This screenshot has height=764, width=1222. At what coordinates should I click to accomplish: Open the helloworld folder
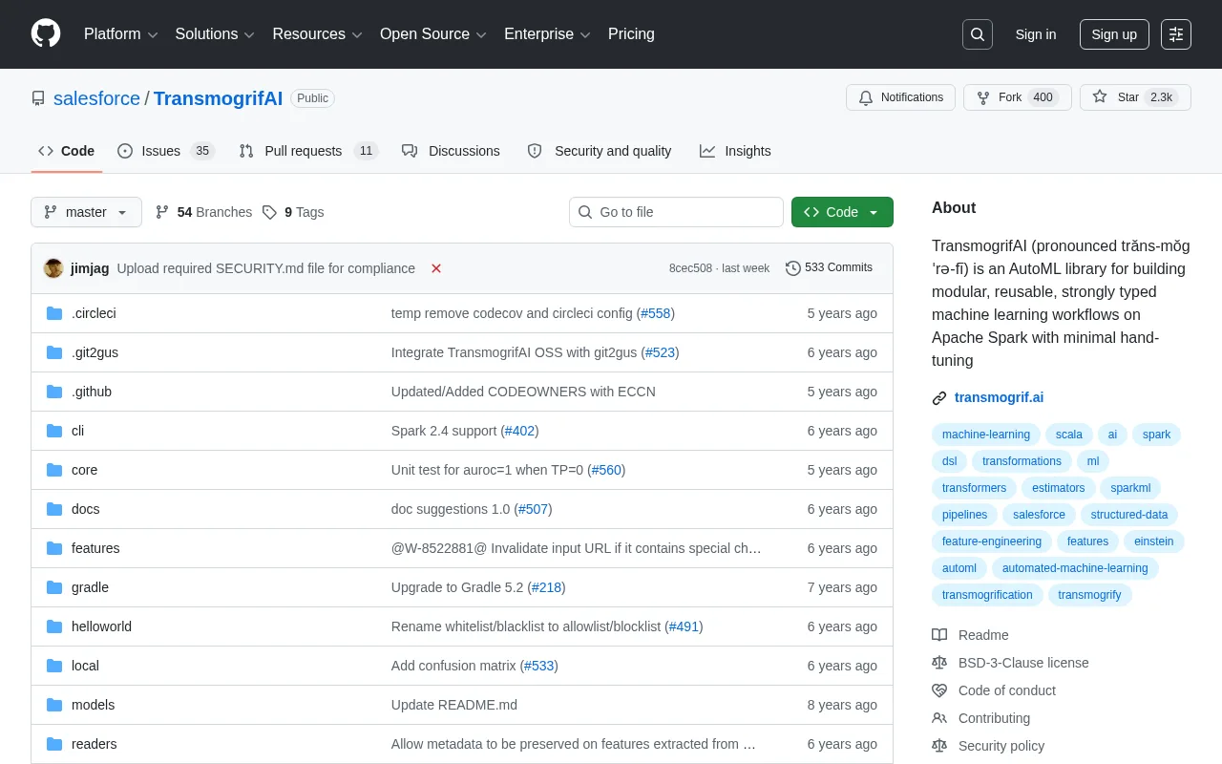tap(101, 626)
